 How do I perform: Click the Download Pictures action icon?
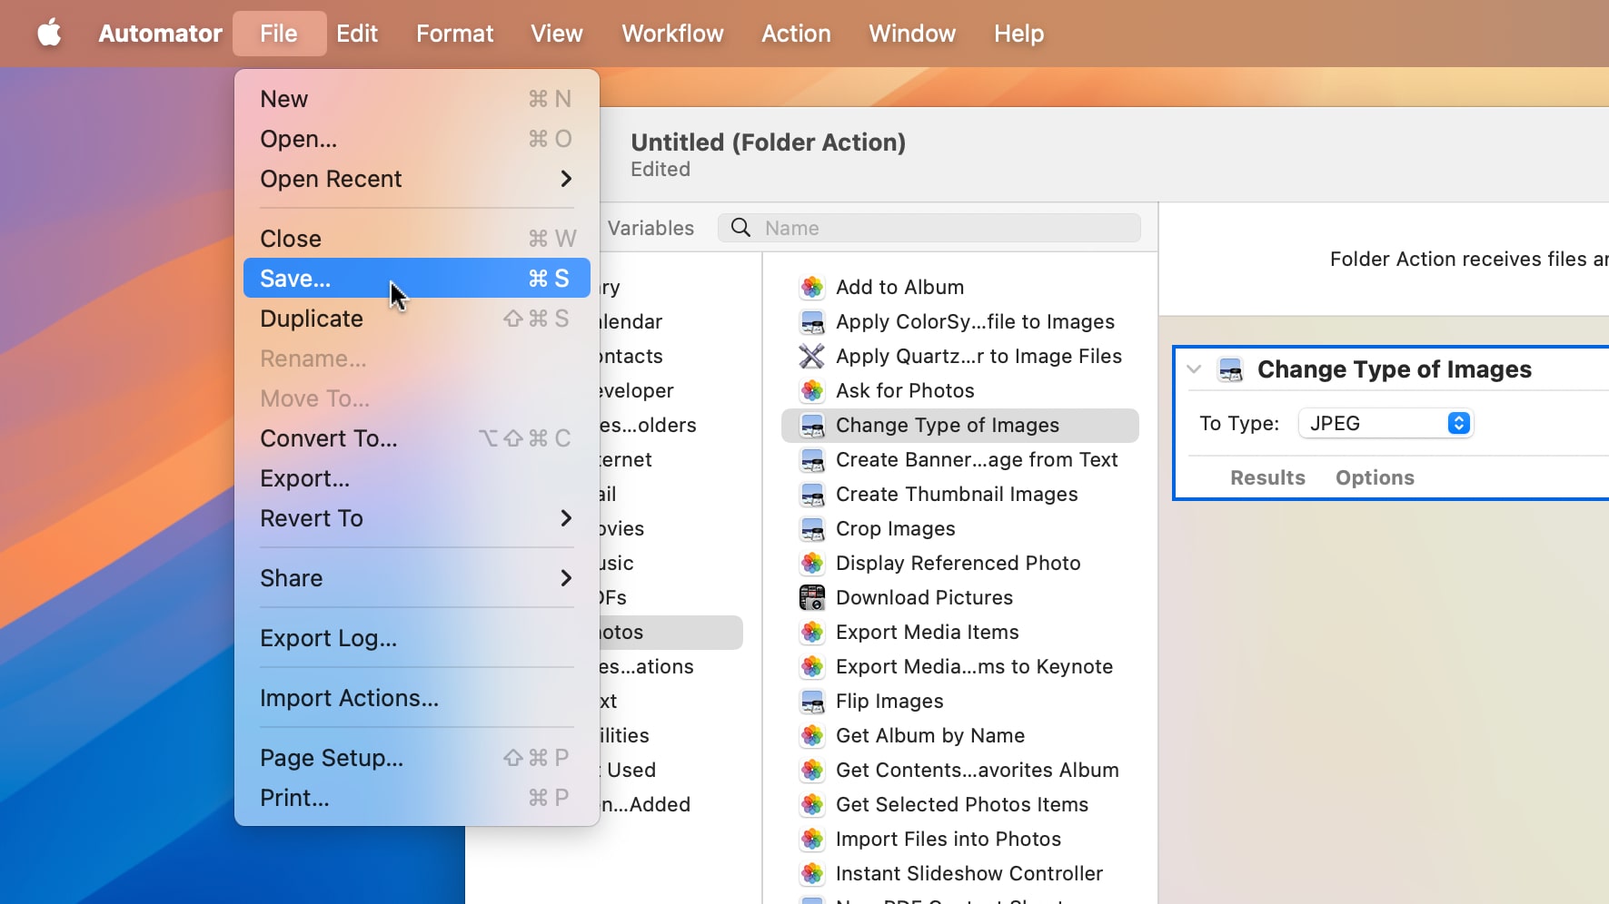[811, 598]
